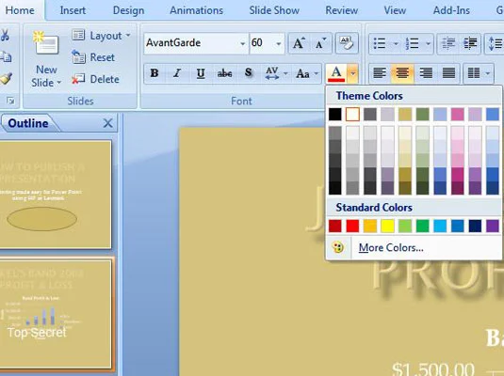Click the Justify text alignment icon
Viewport: 504px width, 376px height.
click(x=448, y=73)
